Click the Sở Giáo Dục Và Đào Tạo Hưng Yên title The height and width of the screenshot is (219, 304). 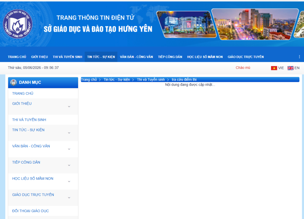point(98,29)
